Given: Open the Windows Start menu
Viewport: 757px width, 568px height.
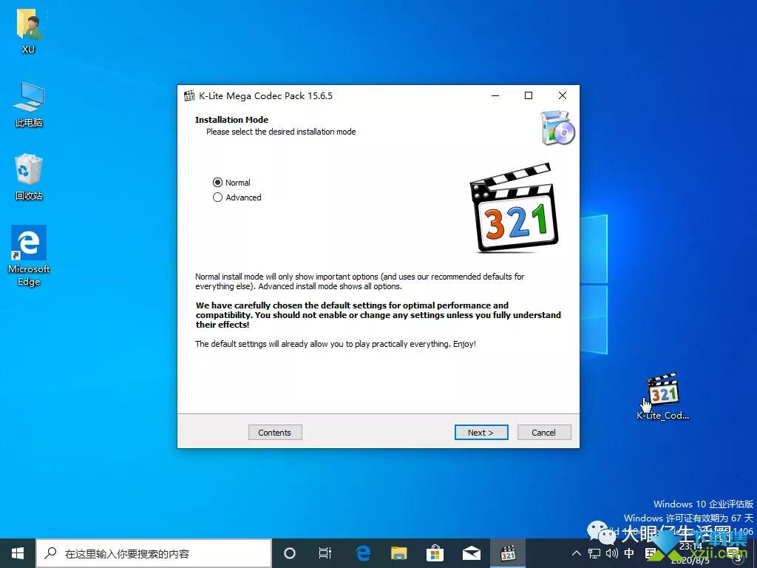Looking at the screenshot, I should click(x=18, y=553).
